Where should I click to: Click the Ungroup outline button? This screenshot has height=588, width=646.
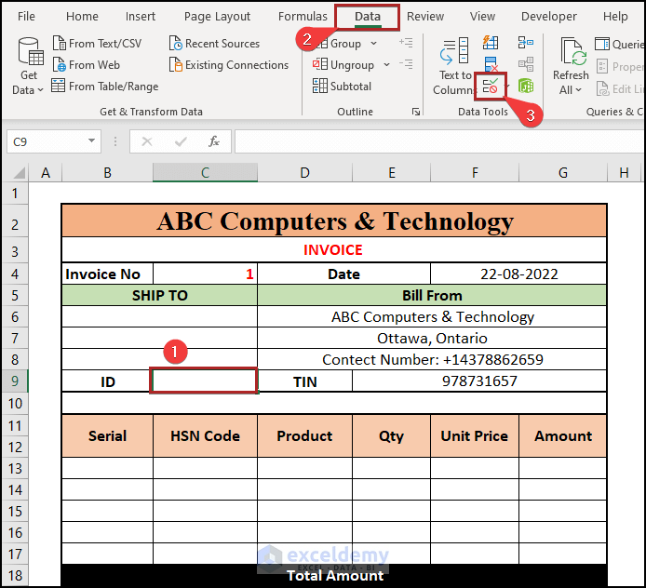(x=343, y=64)
